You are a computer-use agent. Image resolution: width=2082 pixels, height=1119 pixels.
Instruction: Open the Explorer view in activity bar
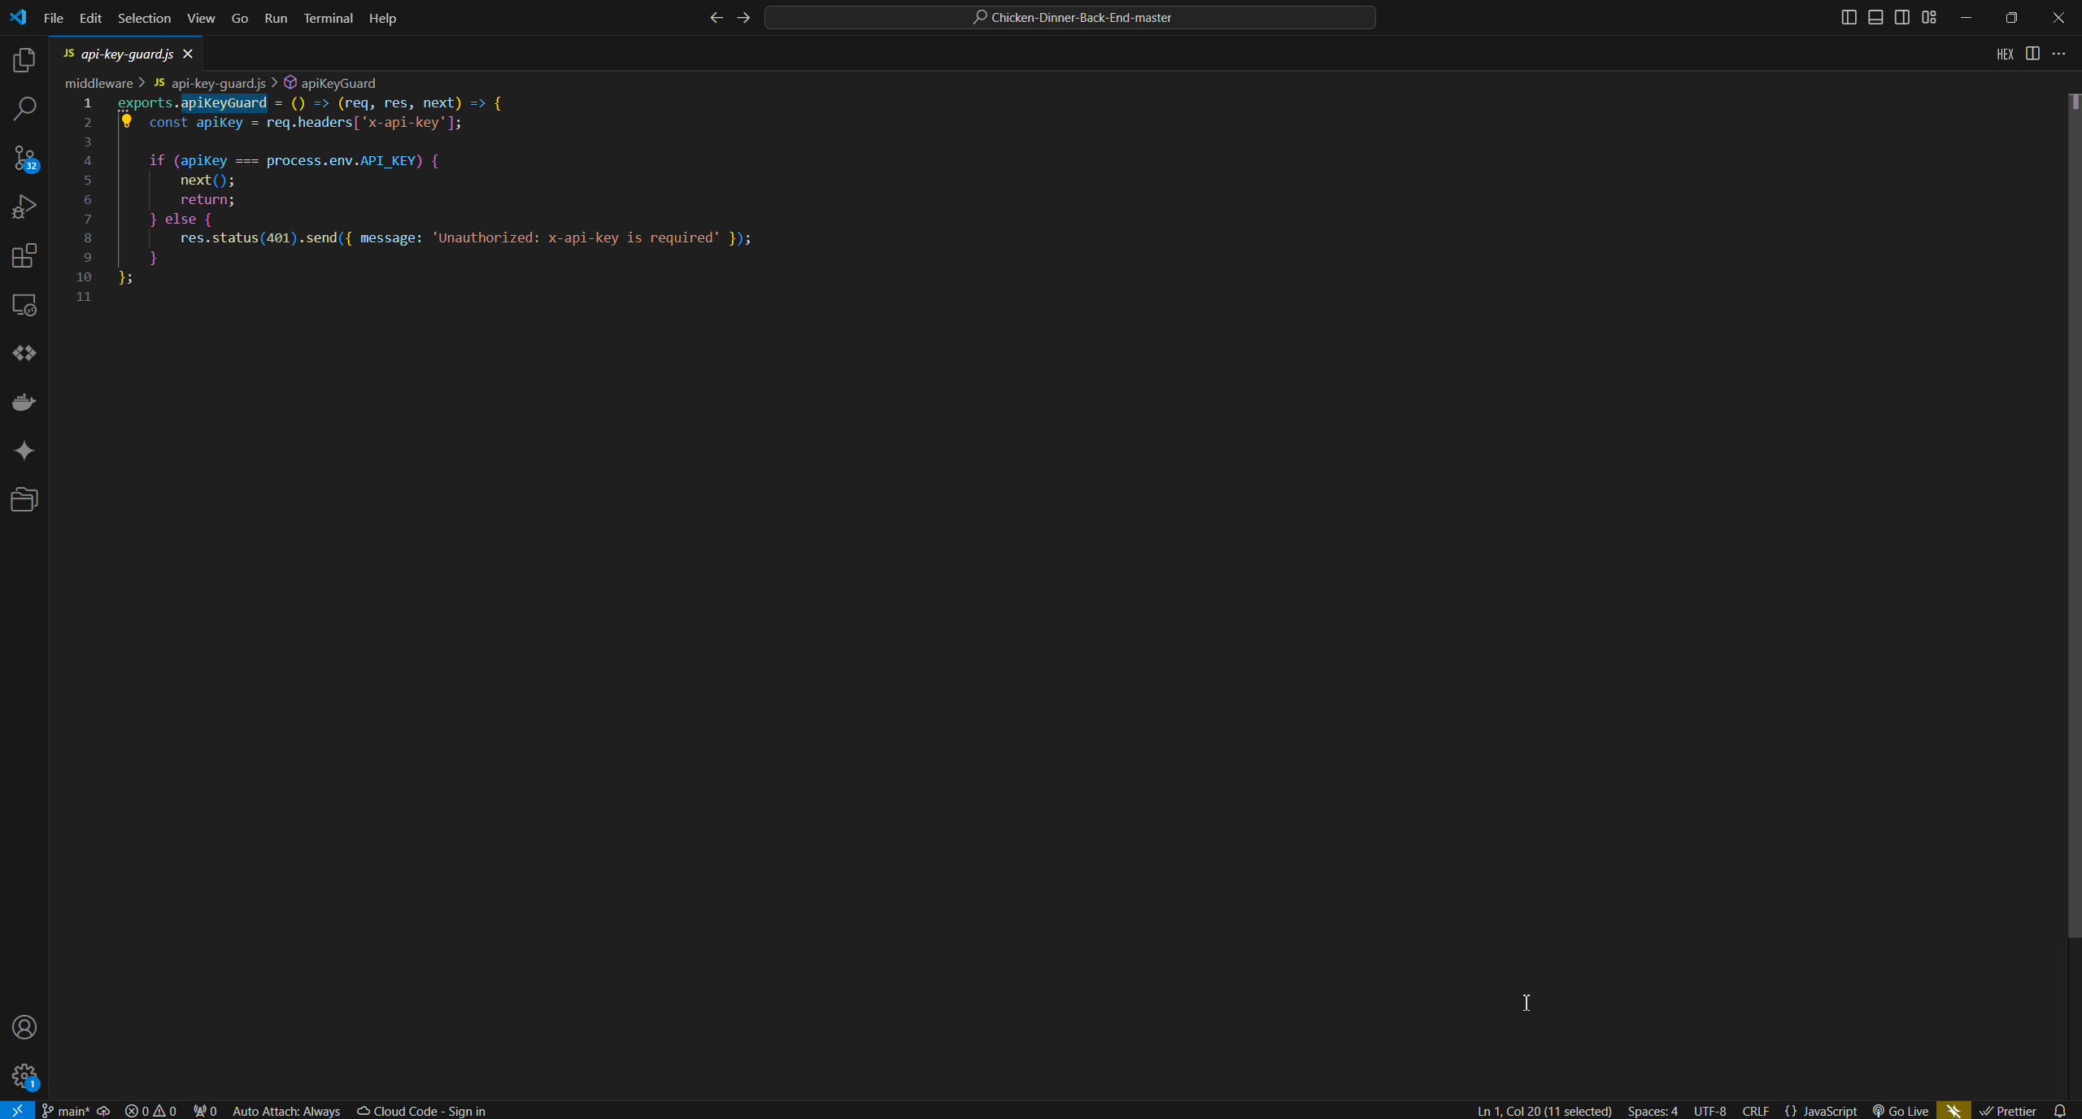[24, 60]
